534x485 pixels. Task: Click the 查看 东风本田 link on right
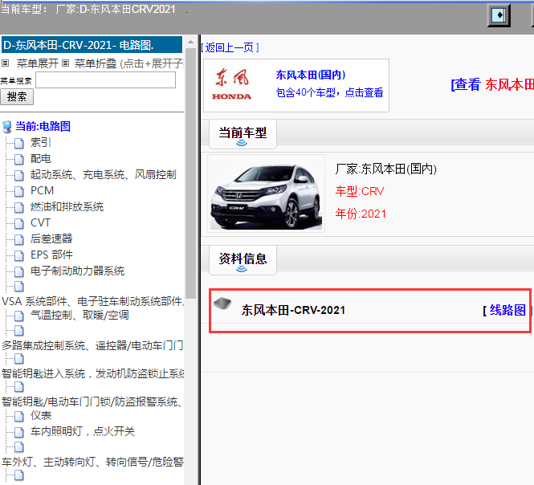pyautogui.click(x=492, y=84)
